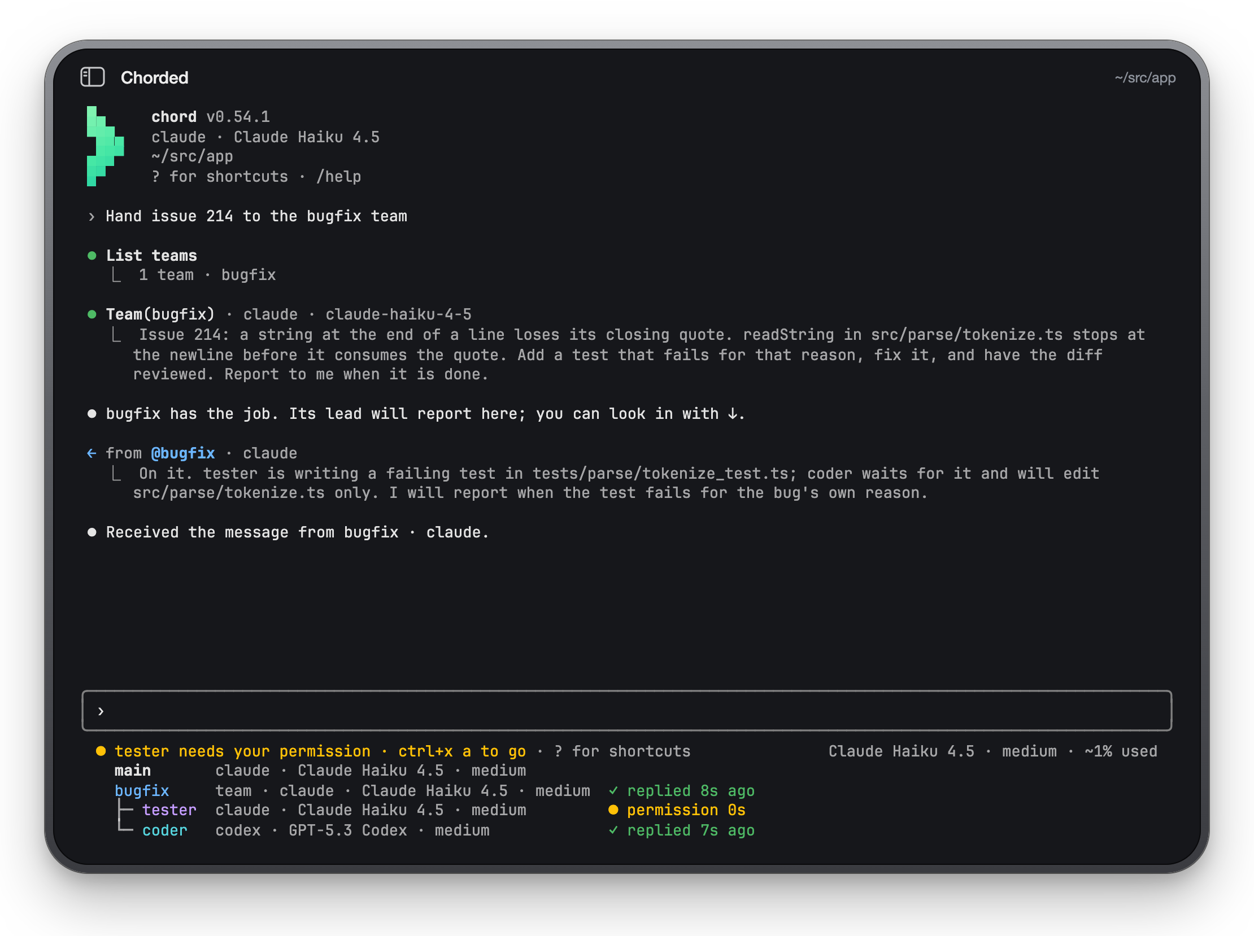
Task: Click 'team · claude · Claude Haiku 4.5 · medium' details
Action: coord(403,790)
